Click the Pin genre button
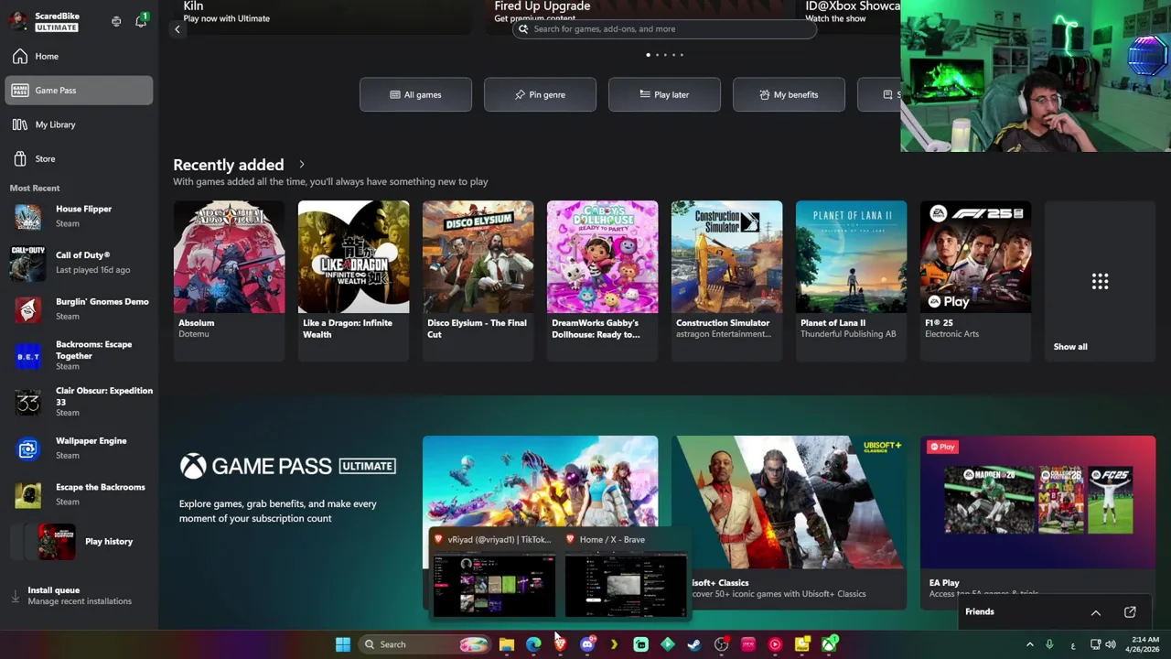Screen dimensions: 1171x659 [x=540, y=95]
